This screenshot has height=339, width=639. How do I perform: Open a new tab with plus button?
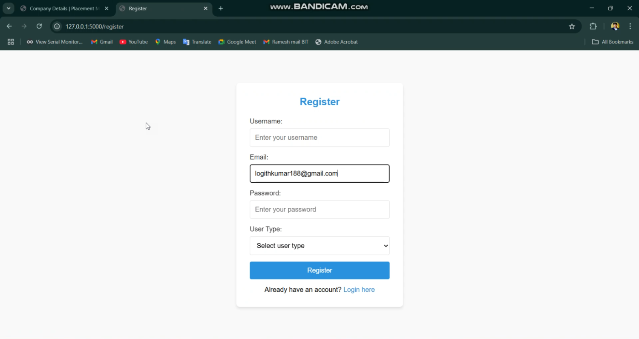pyautogui.click(x=221, y=9)
